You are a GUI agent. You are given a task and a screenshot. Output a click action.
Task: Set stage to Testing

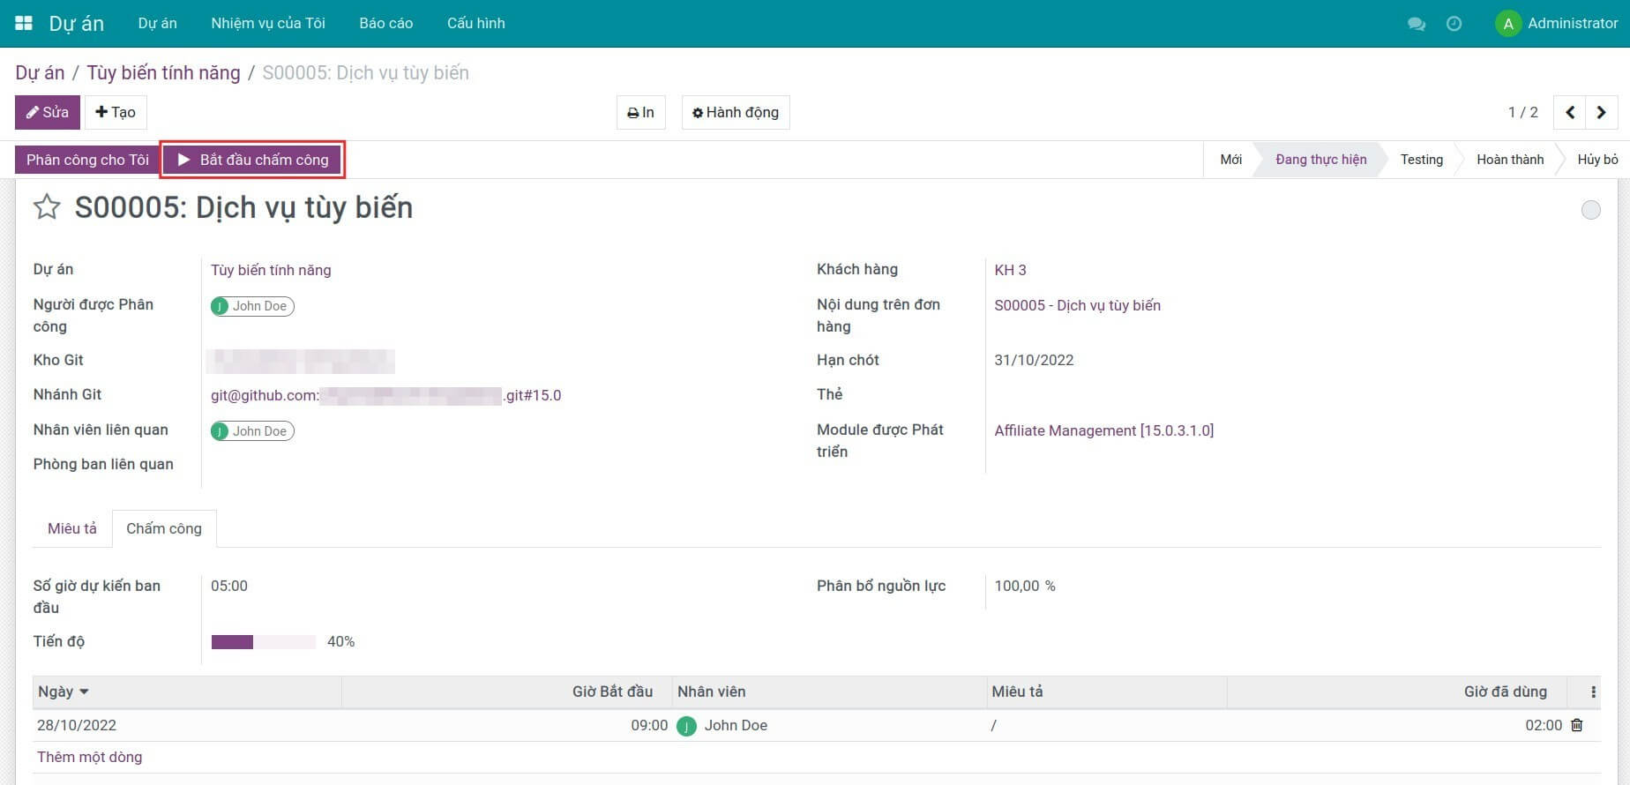(x=1421, y=160)
